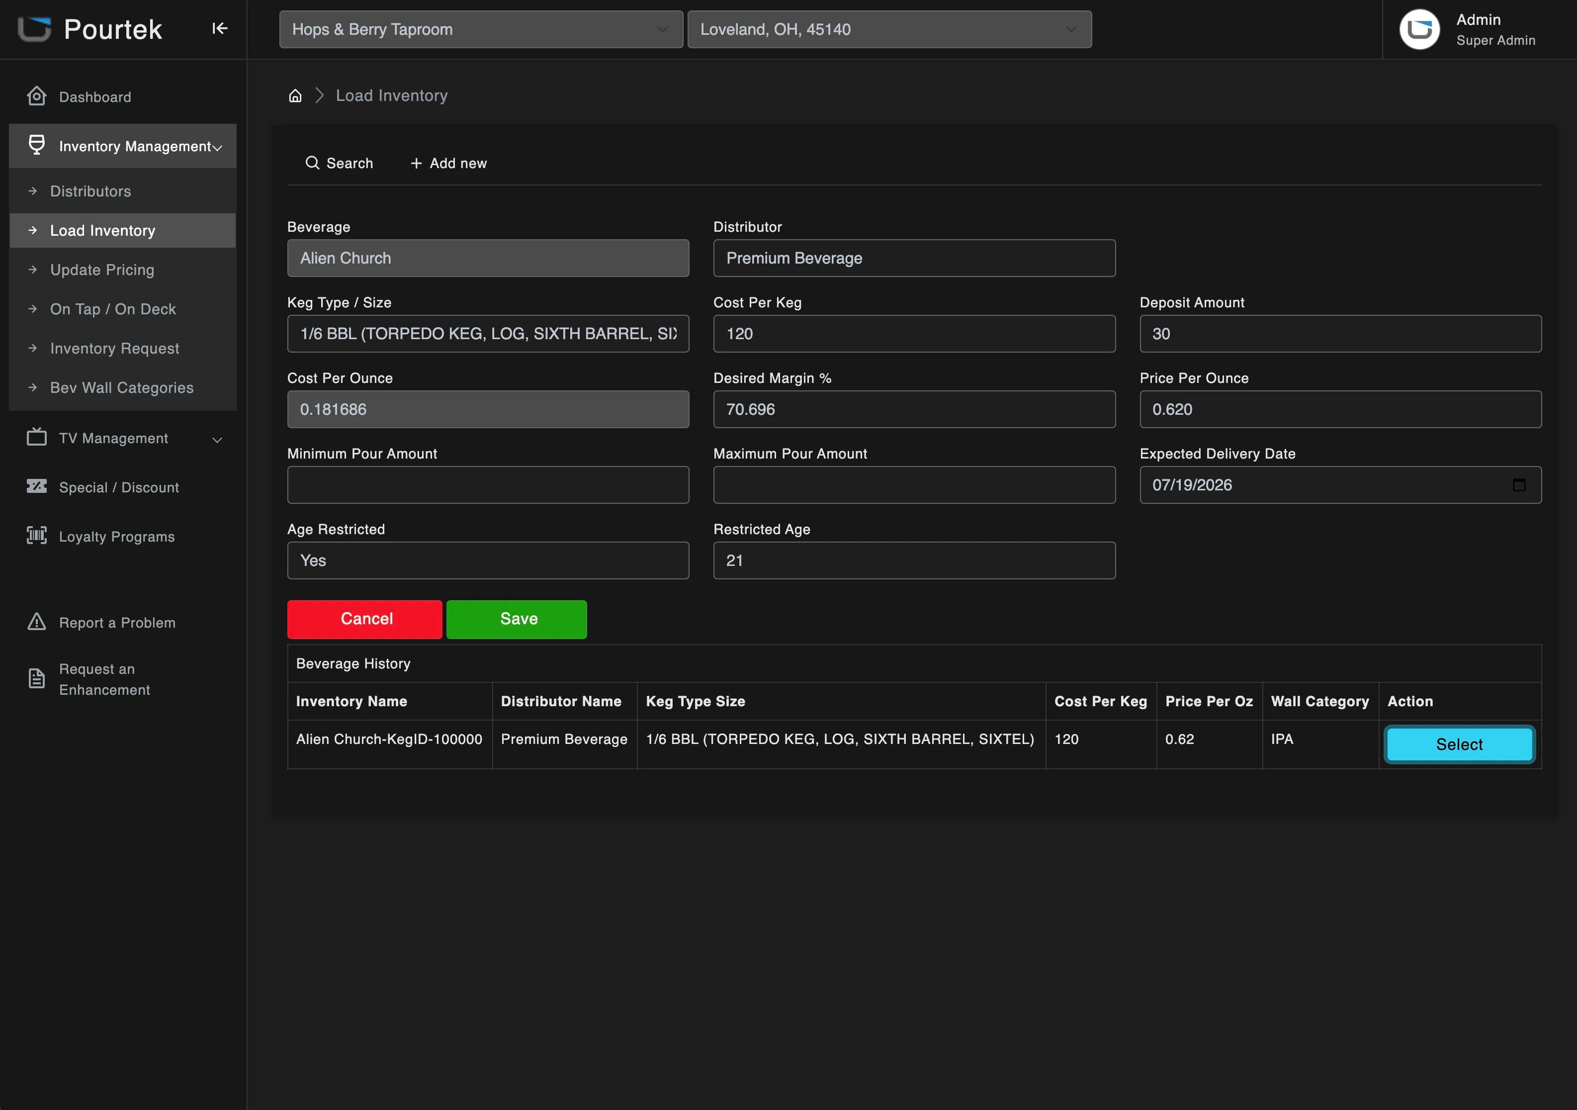Click the Minimum Pour Amount field
The width and height of the screenshot is (1577, 1110).
(488, 485)
